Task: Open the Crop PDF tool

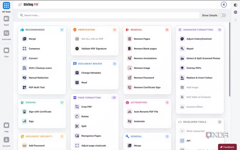Action: pyautogui.click(x=94, y=107)
